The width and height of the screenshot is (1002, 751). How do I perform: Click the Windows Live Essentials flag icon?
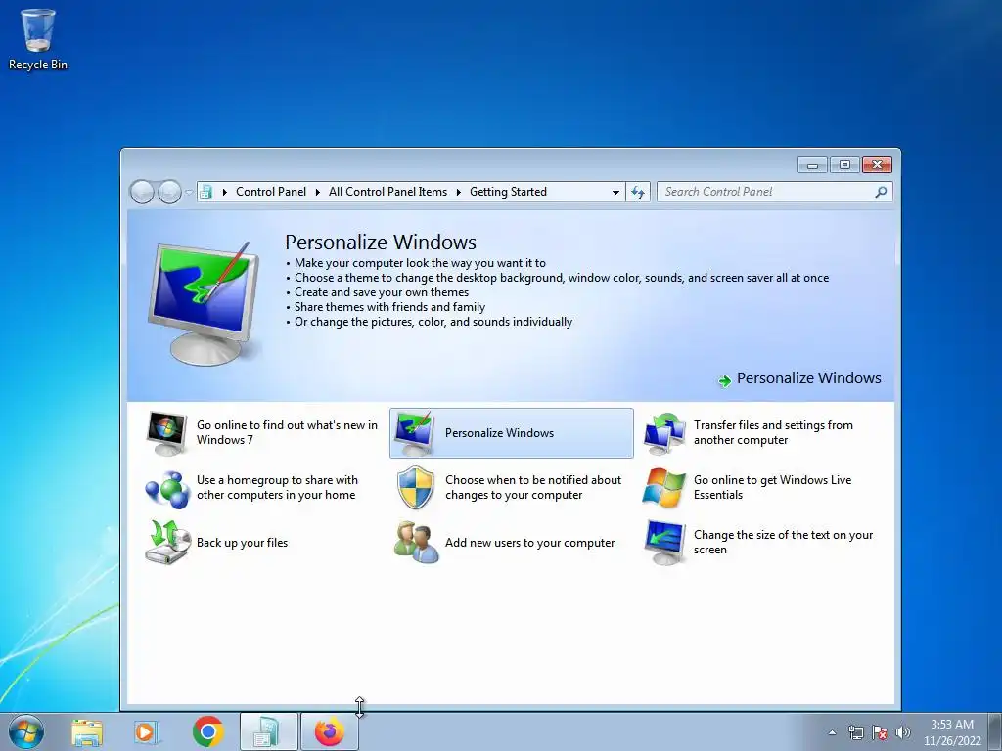[664, 488]
